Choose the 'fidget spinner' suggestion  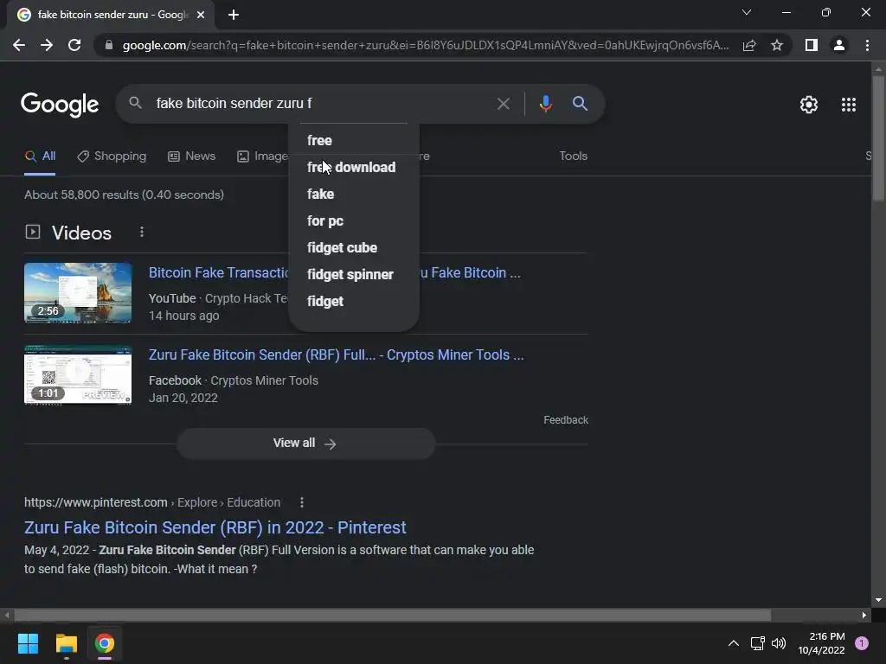(354, 275)
